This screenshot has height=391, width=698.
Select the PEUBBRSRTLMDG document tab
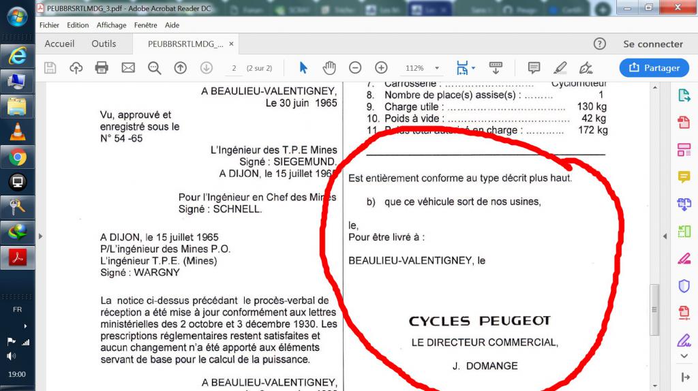(x=185, y=44)
